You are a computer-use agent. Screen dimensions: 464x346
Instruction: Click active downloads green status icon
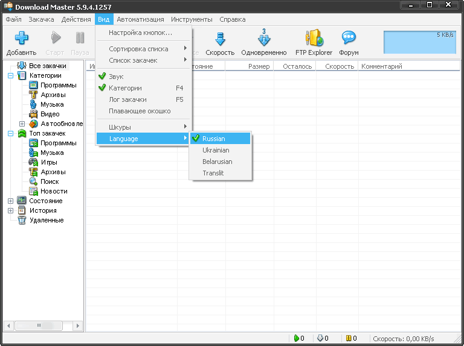[x=297, y=338]
